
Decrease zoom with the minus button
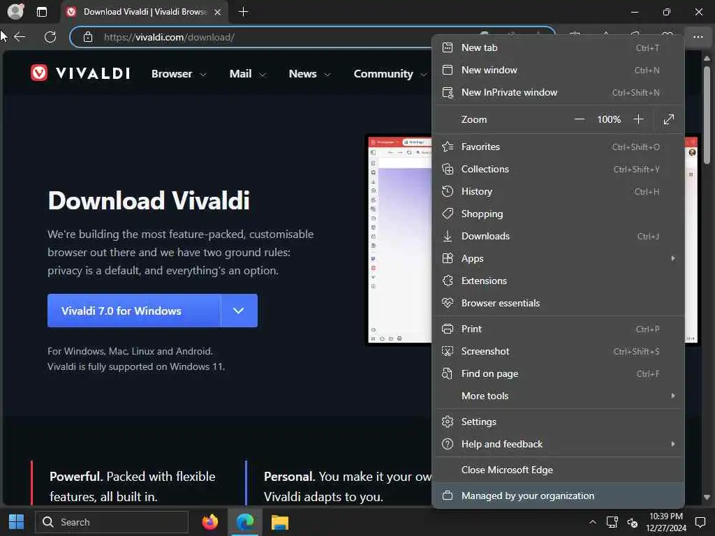(579, 119)
